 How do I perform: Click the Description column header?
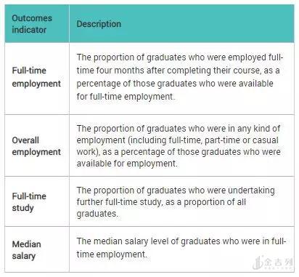(99, 24)
